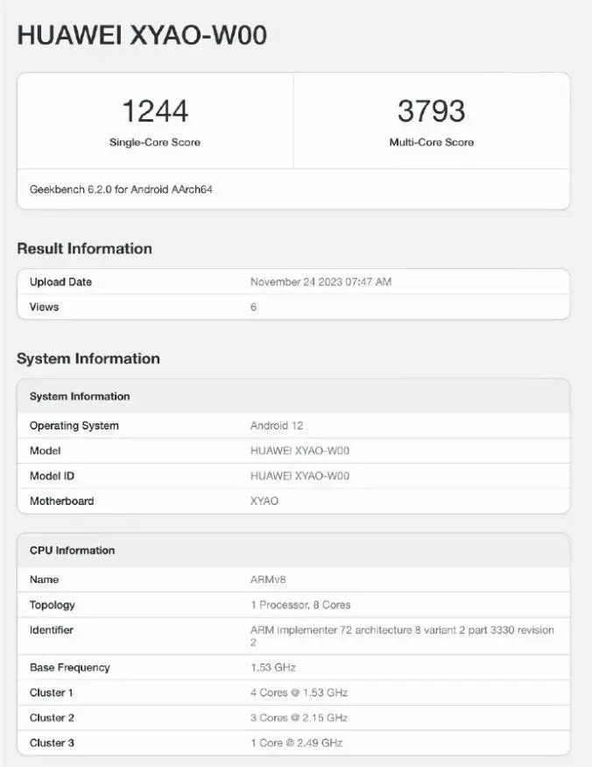Click the Identifier label
This screenshot has height=767, width=592.
52,630
